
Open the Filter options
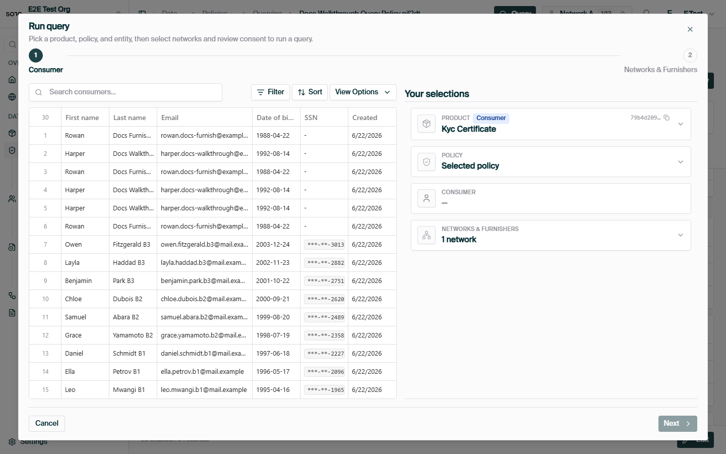pyautogui.click(x=270, y=92)
